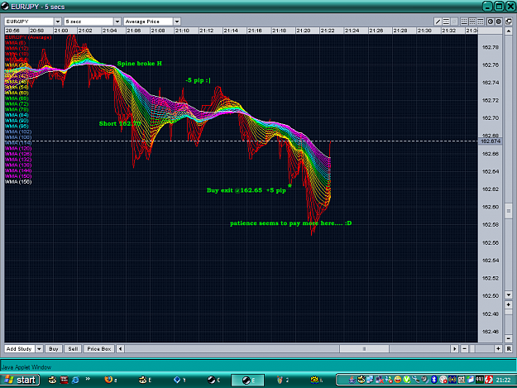The image size is (517, 388).
Task: Click the Average Price type combo field
Action: click(x=148, y=22)
